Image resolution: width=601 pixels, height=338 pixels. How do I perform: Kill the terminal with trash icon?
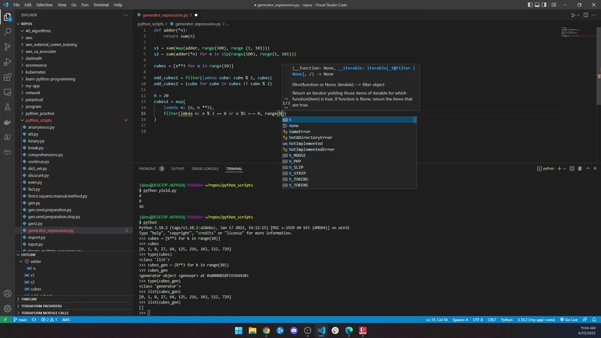coord(579,169)
